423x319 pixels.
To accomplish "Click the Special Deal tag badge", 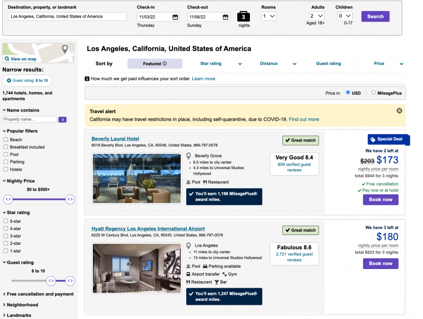I will pos(388,139).
